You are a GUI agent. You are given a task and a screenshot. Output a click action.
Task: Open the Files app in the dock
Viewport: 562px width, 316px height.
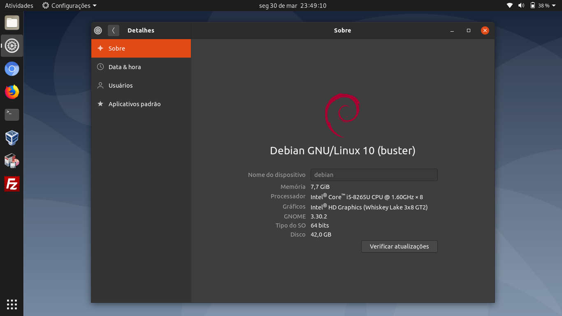[12, 23]
